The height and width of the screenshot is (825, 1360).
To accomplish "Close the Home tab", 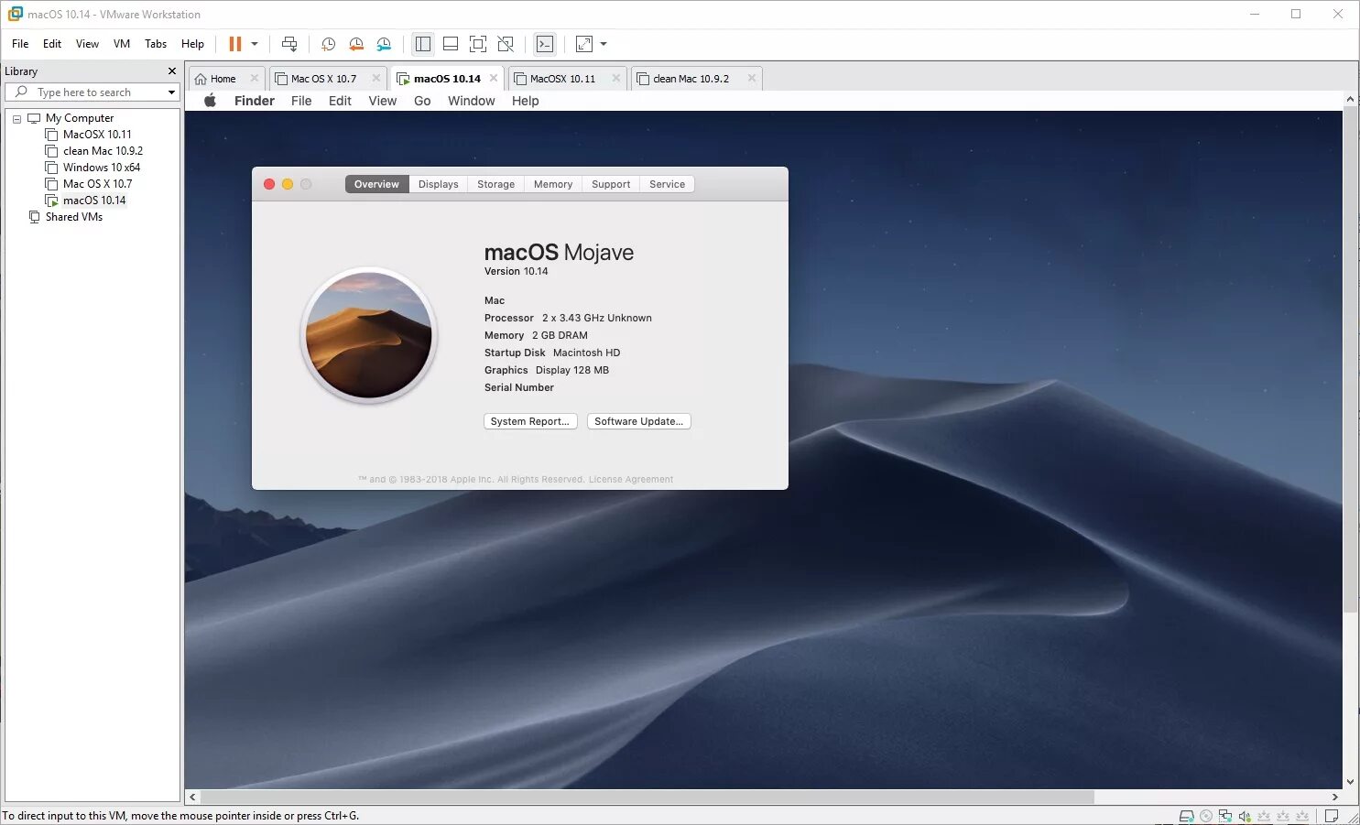I will (x=255, y=79).
